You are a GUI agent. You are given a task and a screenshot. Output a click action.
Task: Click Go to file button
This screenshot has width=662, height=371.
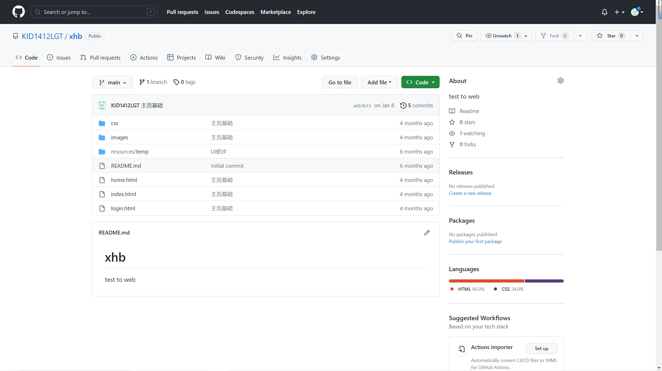[340, 82]
